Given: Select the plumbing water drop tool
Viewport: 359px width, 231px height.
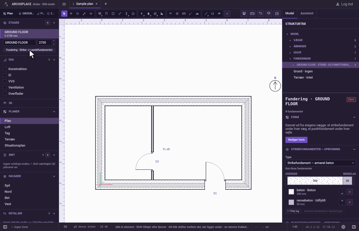Looking at the screenshot, I should pos(148,14).
